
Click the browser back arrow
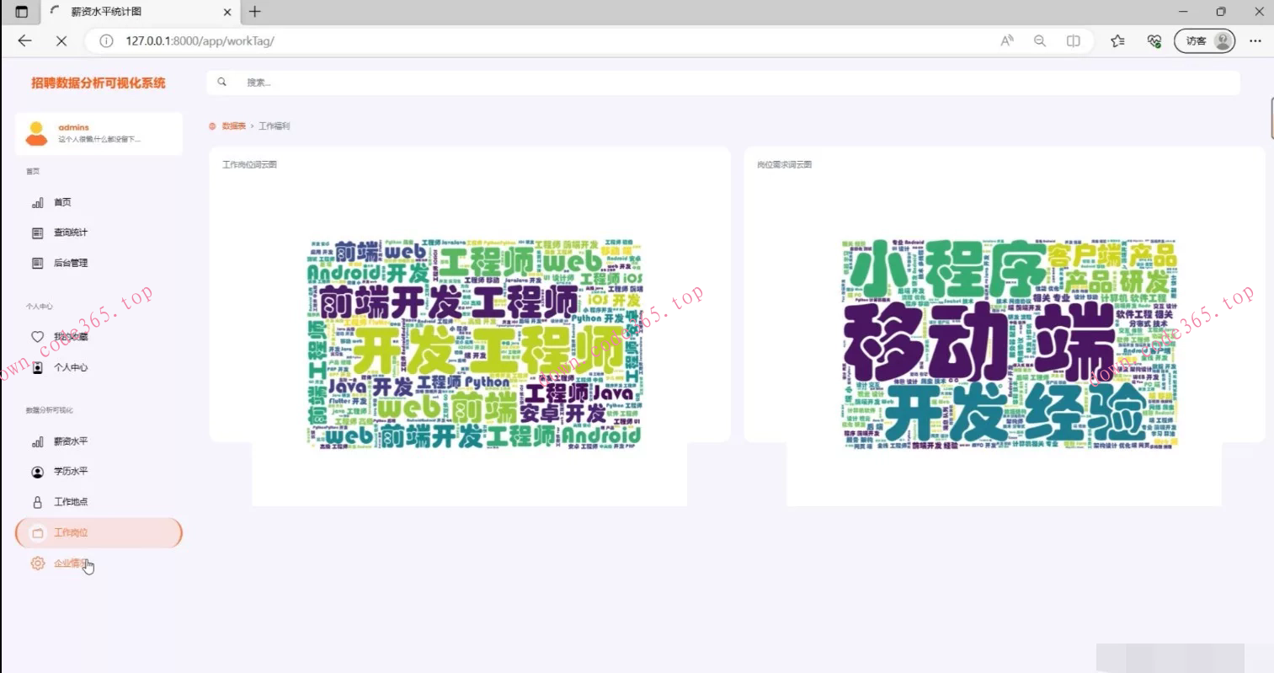coord(24,40)
